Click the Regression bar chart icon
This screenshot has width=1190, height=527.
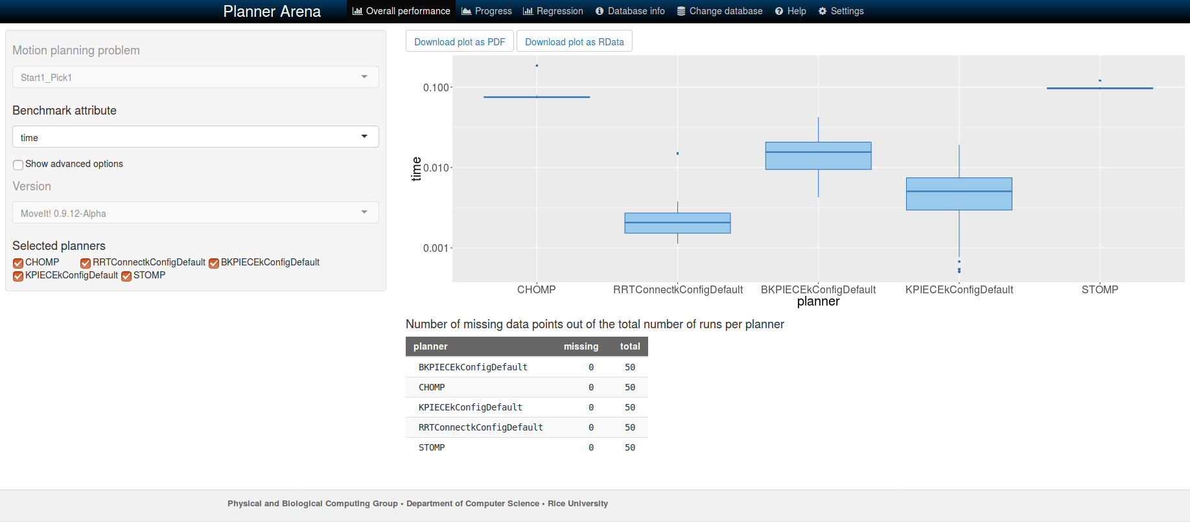pos(528,11)
